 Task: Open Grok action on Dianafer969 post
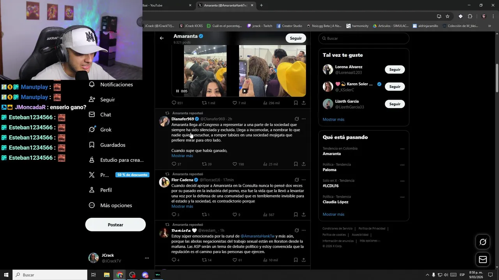click(x=297, y=119)
